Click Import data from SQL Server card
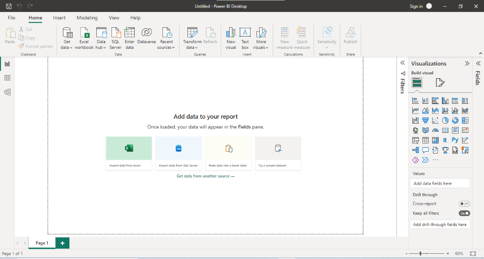This screenshot has height=259, width=484. [179, 153]
